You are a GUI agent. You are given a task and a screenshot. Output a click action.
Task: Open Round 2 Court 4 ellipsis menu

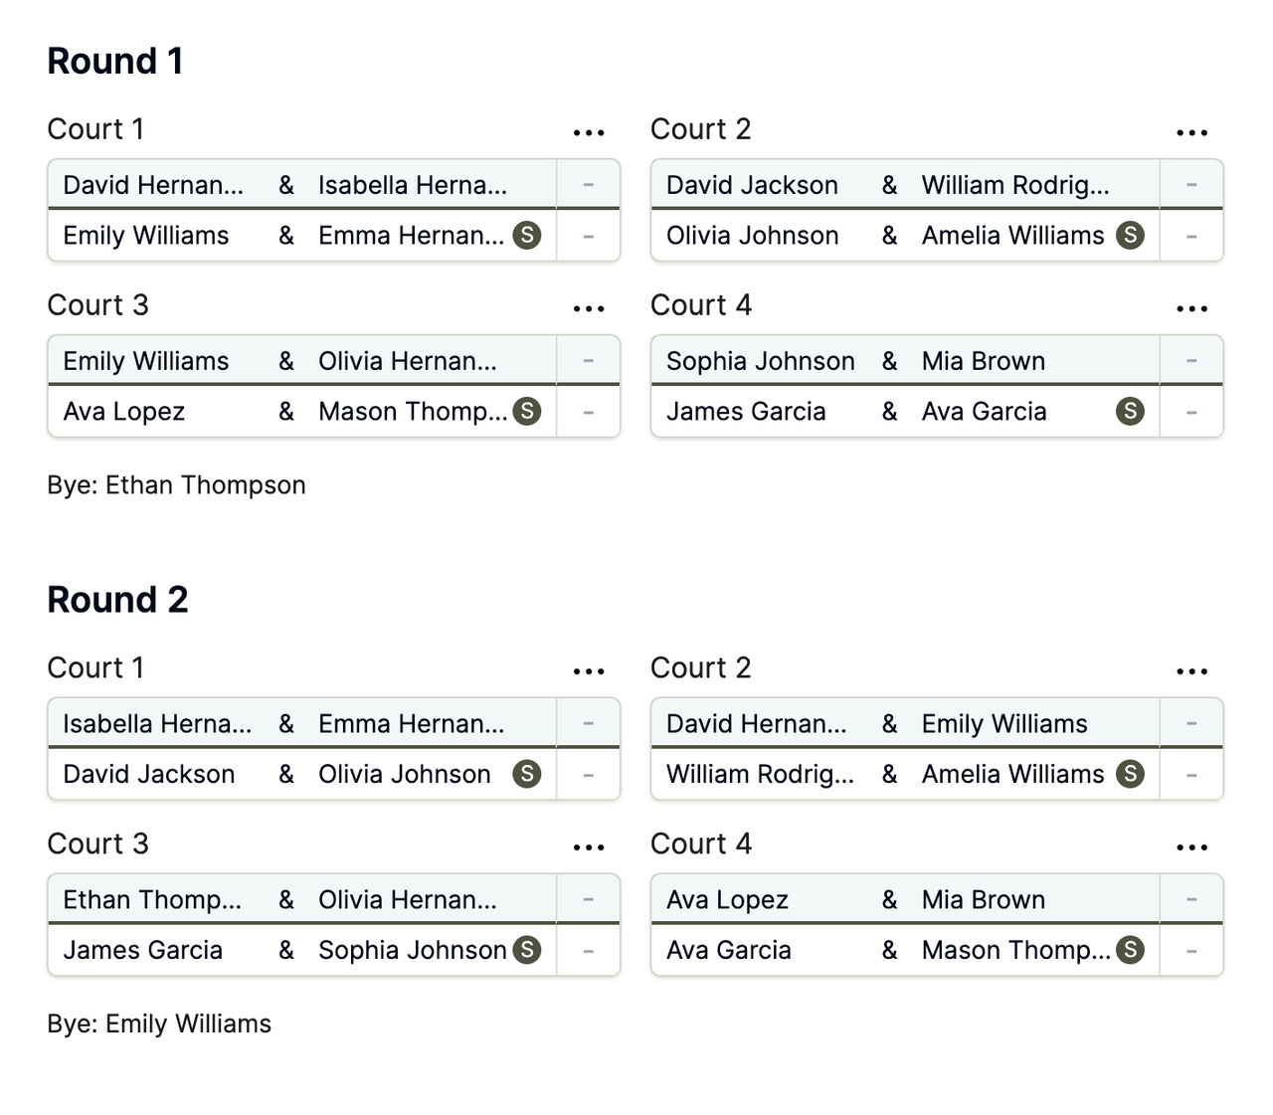(1191, 847)
